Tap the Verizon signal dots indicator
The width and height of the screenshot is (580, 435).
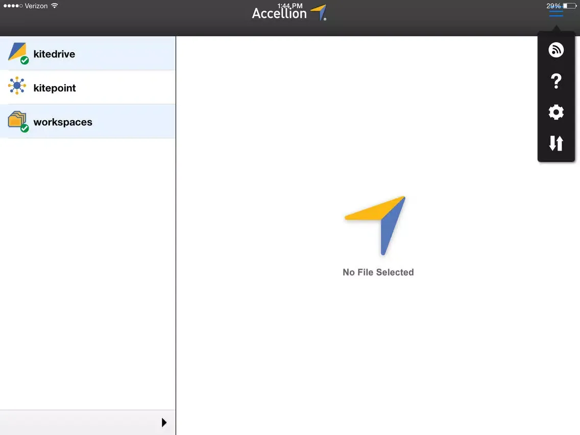coord(11,6)
